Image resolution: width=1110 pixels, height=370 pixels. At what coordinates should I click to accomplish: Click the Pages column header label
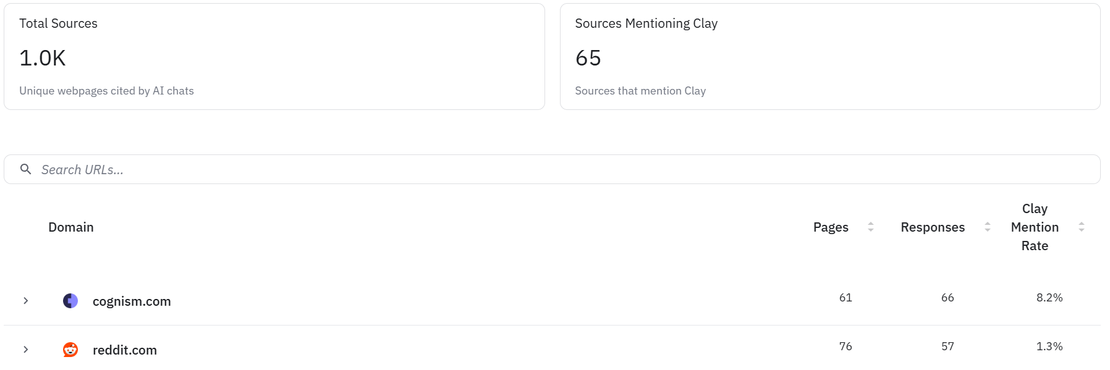[x=831, y=227]
